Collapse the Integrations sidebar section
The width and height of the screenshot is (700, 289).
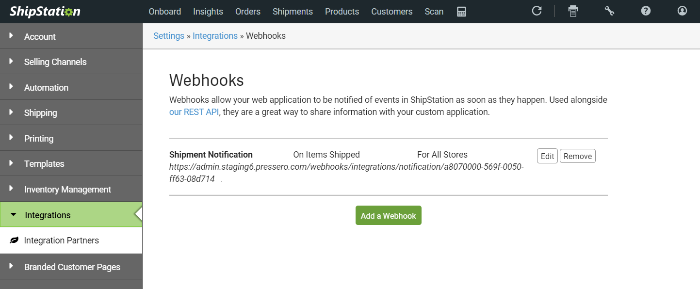tap(71, 215)
